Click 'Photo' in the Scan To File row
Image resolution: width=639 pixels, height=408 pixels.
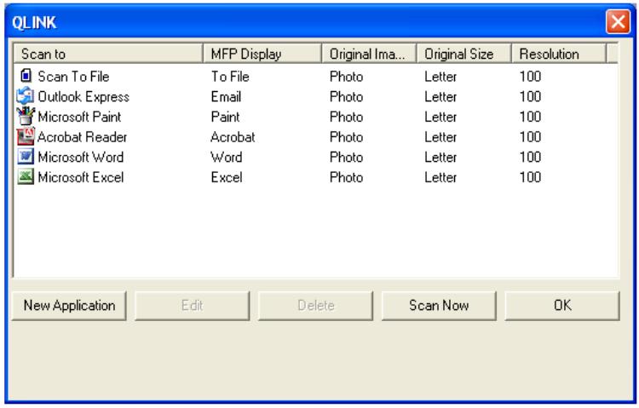(347, 76)
